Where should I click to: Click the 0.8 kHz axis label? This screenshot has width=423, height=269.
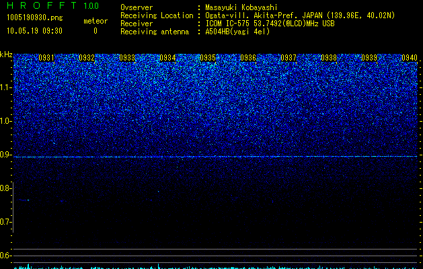(x=5, y=188)
